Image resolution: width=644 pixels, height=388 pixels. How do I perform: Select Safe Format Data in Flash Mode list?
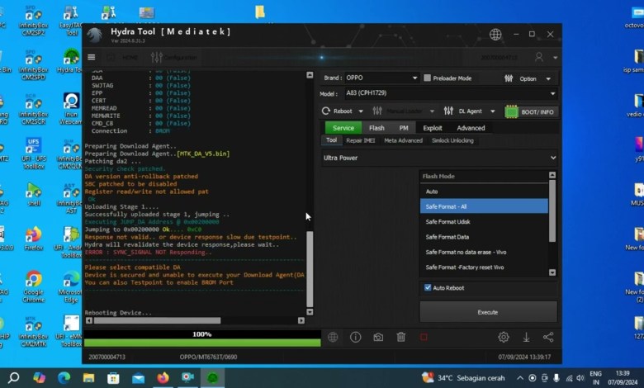pyautogui.click(x=447, y=237)
